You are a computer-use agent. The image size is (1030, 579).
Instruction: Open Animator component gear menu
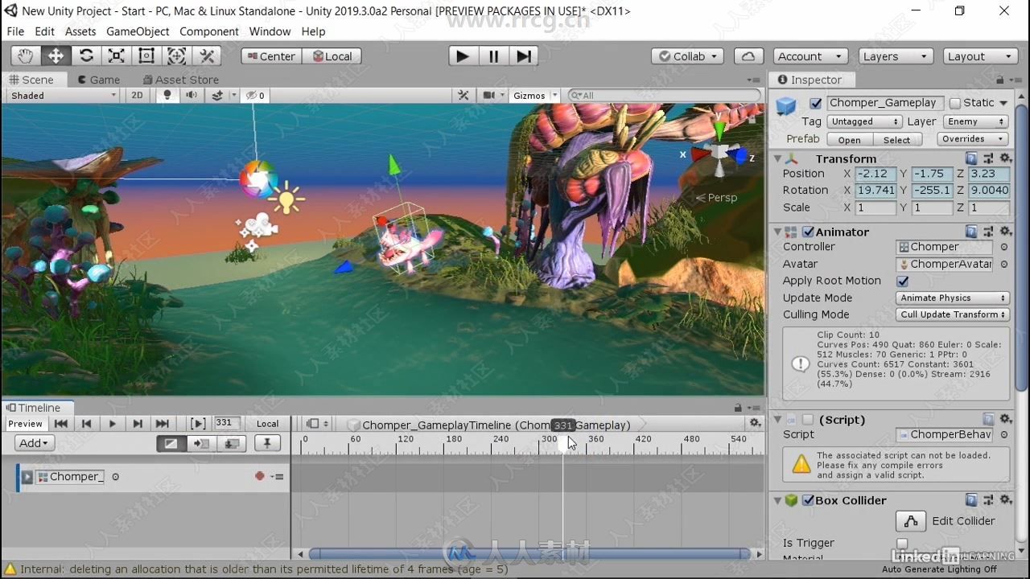[x=1005, y=232]
